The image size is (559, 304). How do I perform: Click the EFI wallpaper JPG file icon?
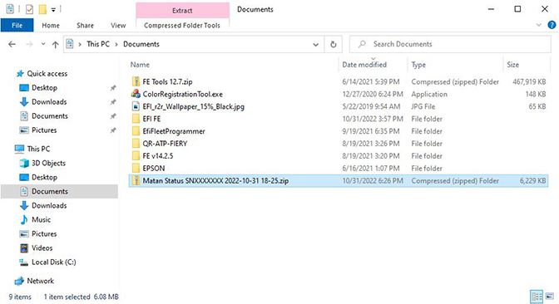pyautogui.click(x=136, y=106)
